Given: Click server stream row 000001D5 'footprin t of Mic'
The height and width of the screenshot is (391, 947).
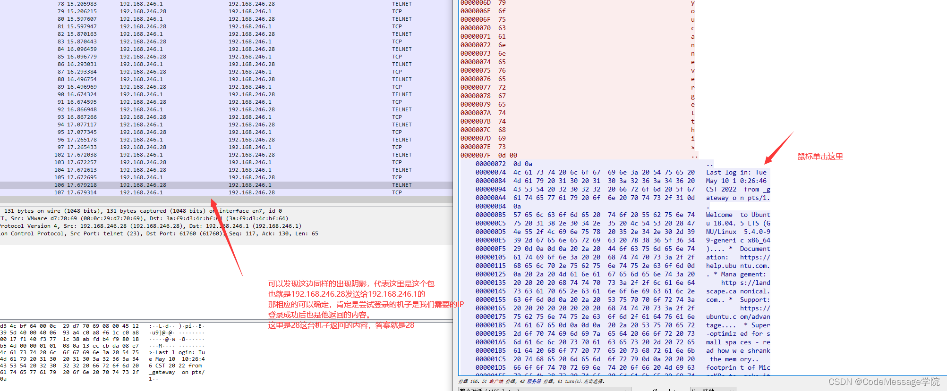Looking at the screenshot, I should [x=623, y=367].
